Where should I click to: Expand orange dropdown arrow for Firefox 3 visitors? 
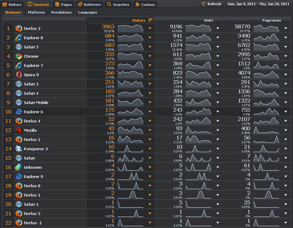point(150,28)
